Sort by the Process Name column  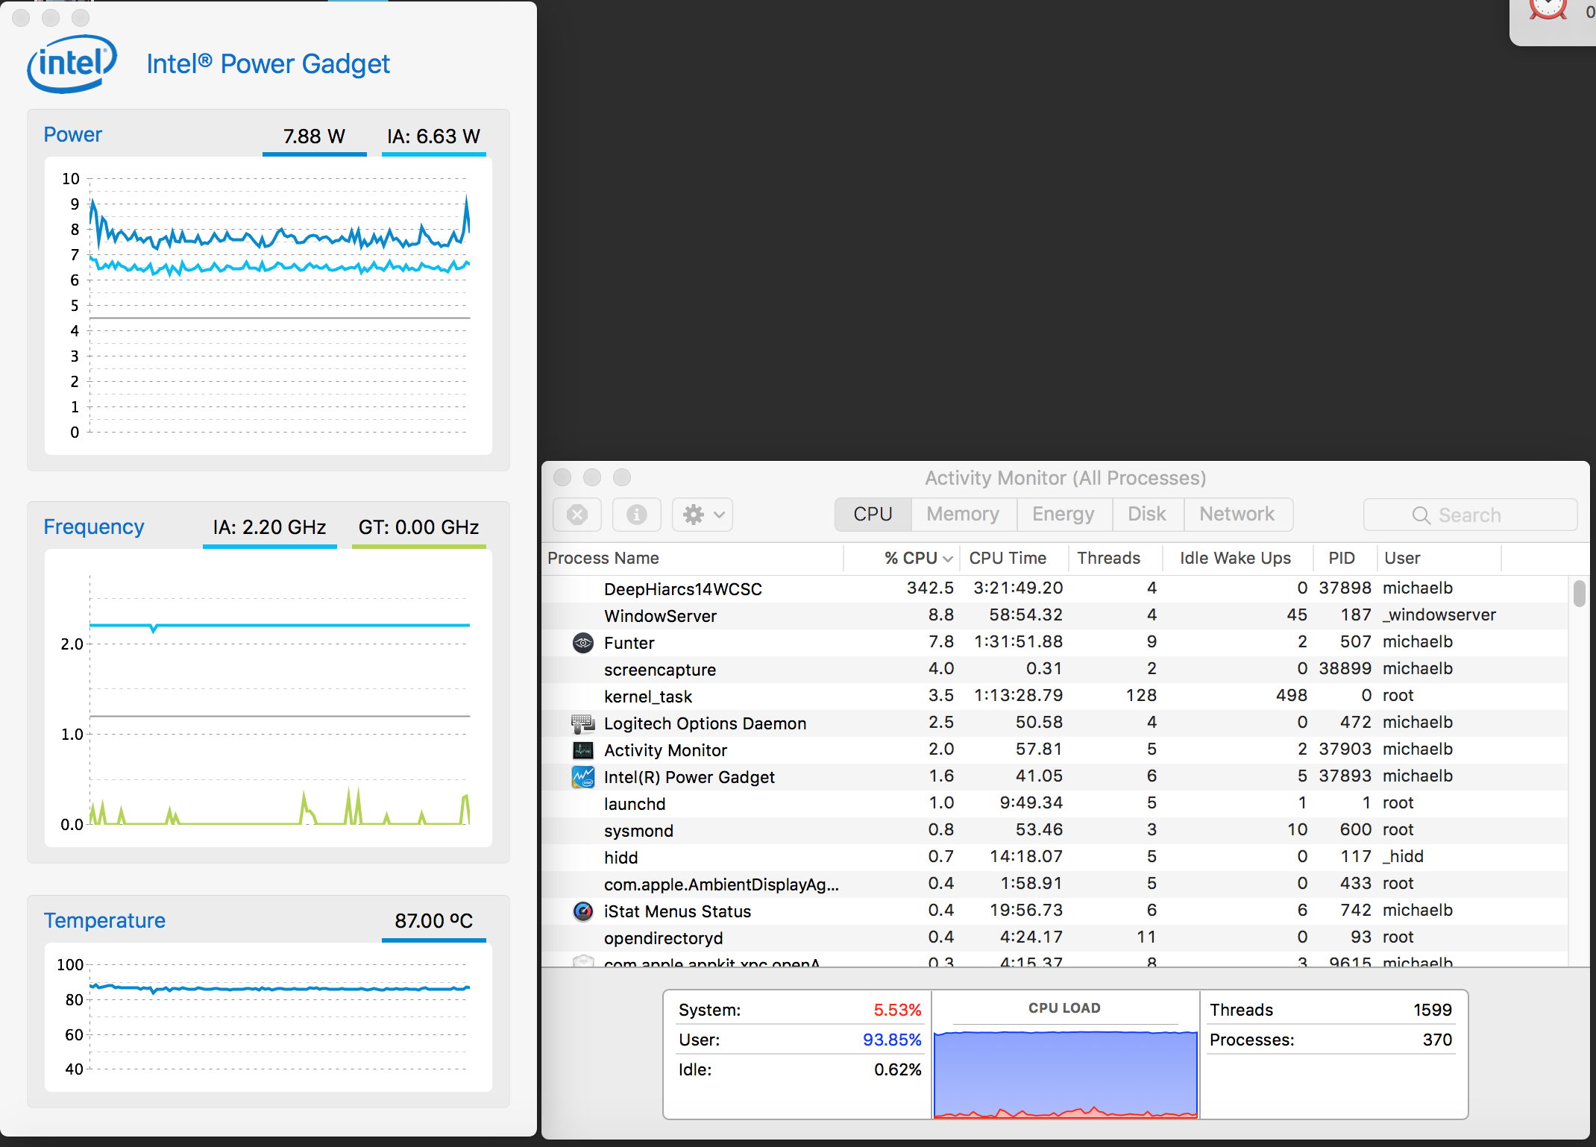pyautogui.click(x=694, y=558)
